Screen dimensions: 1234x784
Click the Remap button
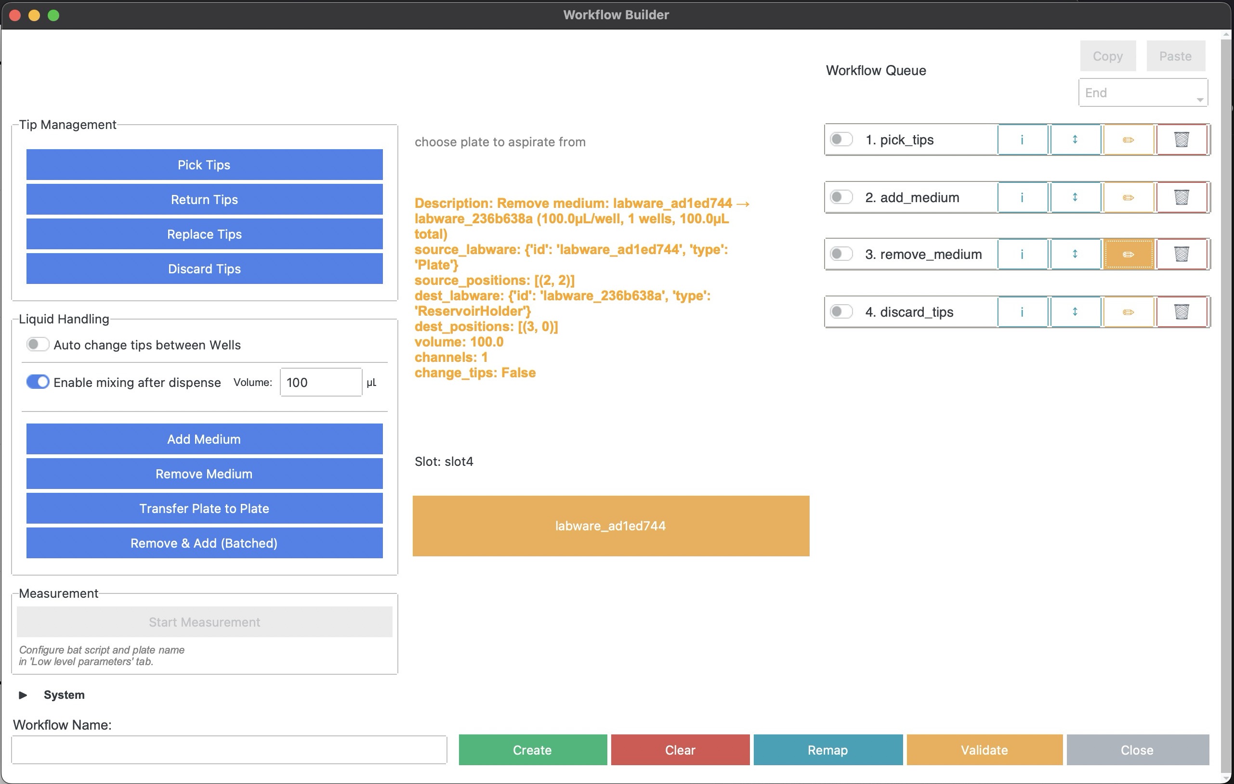pos(827,750)
